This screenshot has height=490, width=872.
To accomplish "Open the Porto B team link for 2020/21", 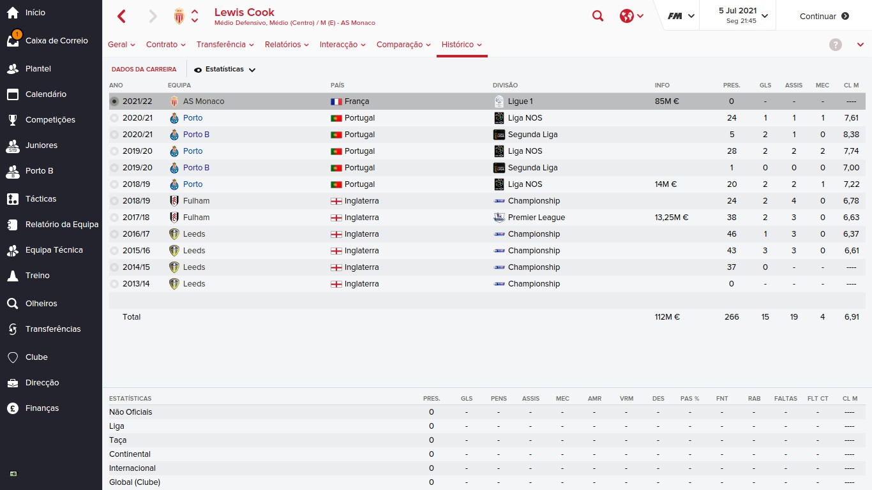I will coord(196,135).
